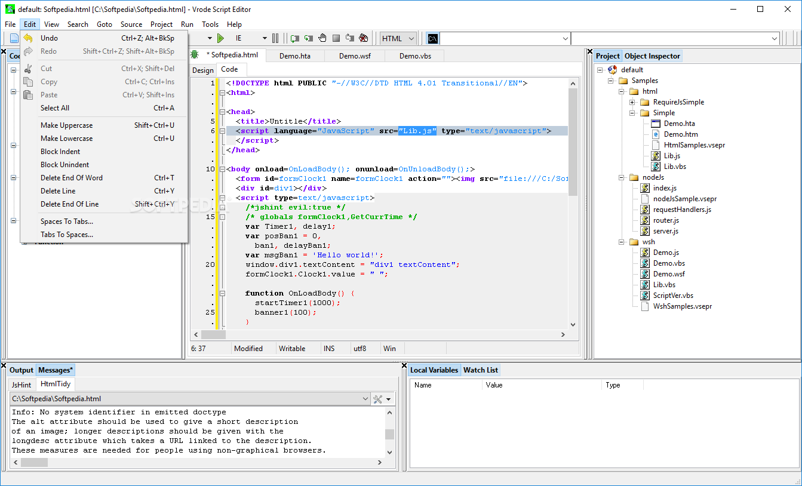802x486 pixels.
Task: Click the HtmlTidy tools wrench icon
Action: pyautogui.click(x=377, y=399)
